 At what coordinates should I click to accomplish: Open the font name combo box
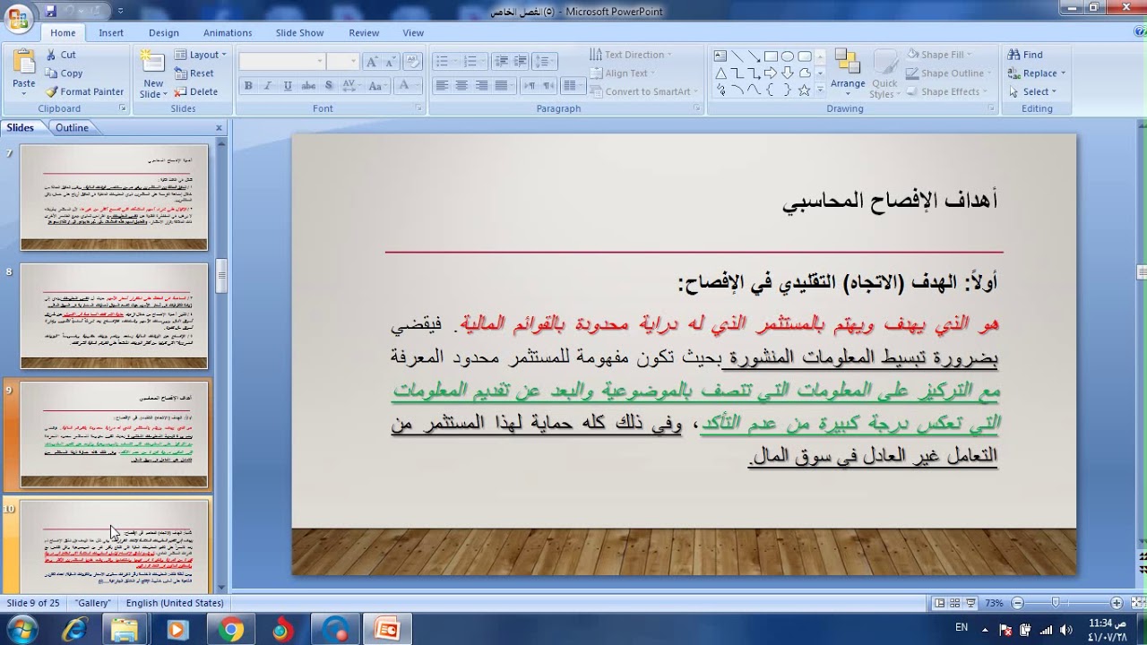282,62
